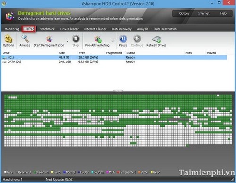Click the Fragmented legend color swatch

click(x=118, y=172)
